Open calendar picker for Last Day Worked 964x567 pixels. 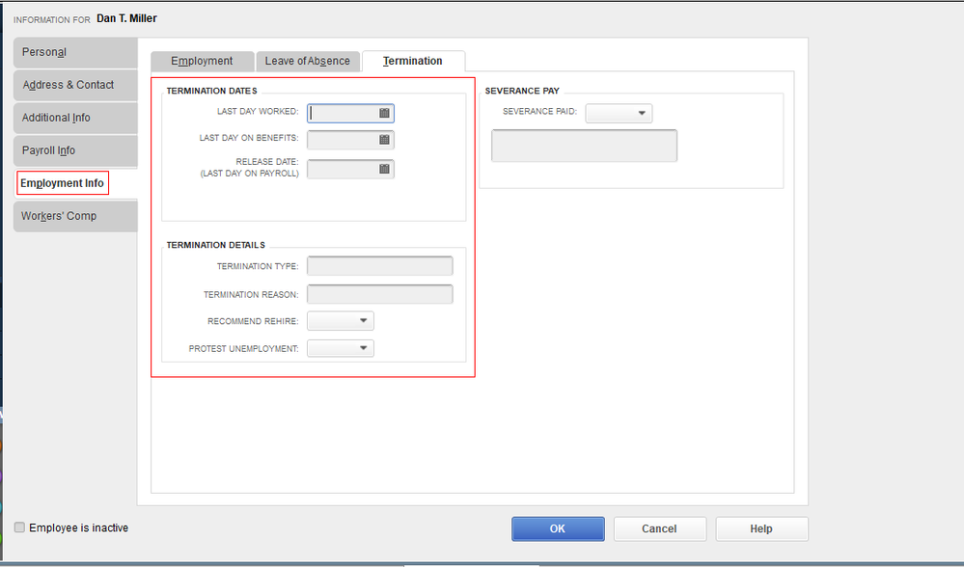(x=384, y=113)
